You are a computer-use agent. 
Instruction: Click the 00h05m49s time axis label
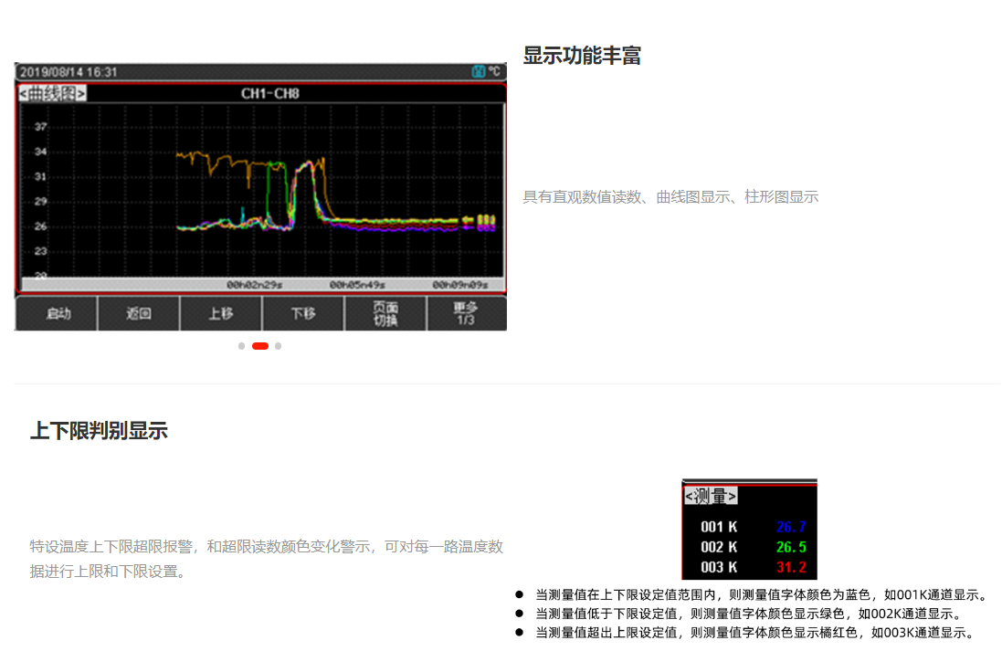pyautogui.click(x=357, y=285)
